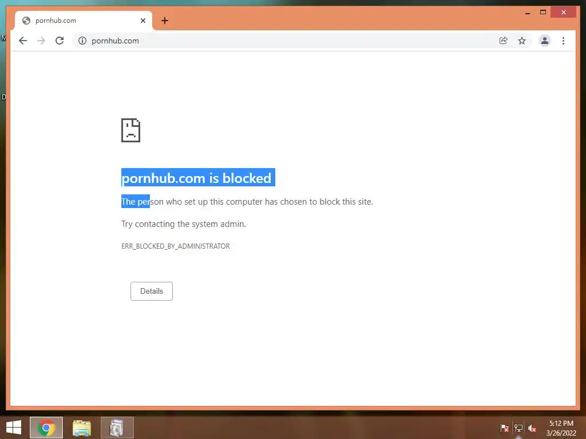Viewport: 586px width, 439px height.
Task: Select the pornhub.com browser tab
Action: click(x=84, y=21)
